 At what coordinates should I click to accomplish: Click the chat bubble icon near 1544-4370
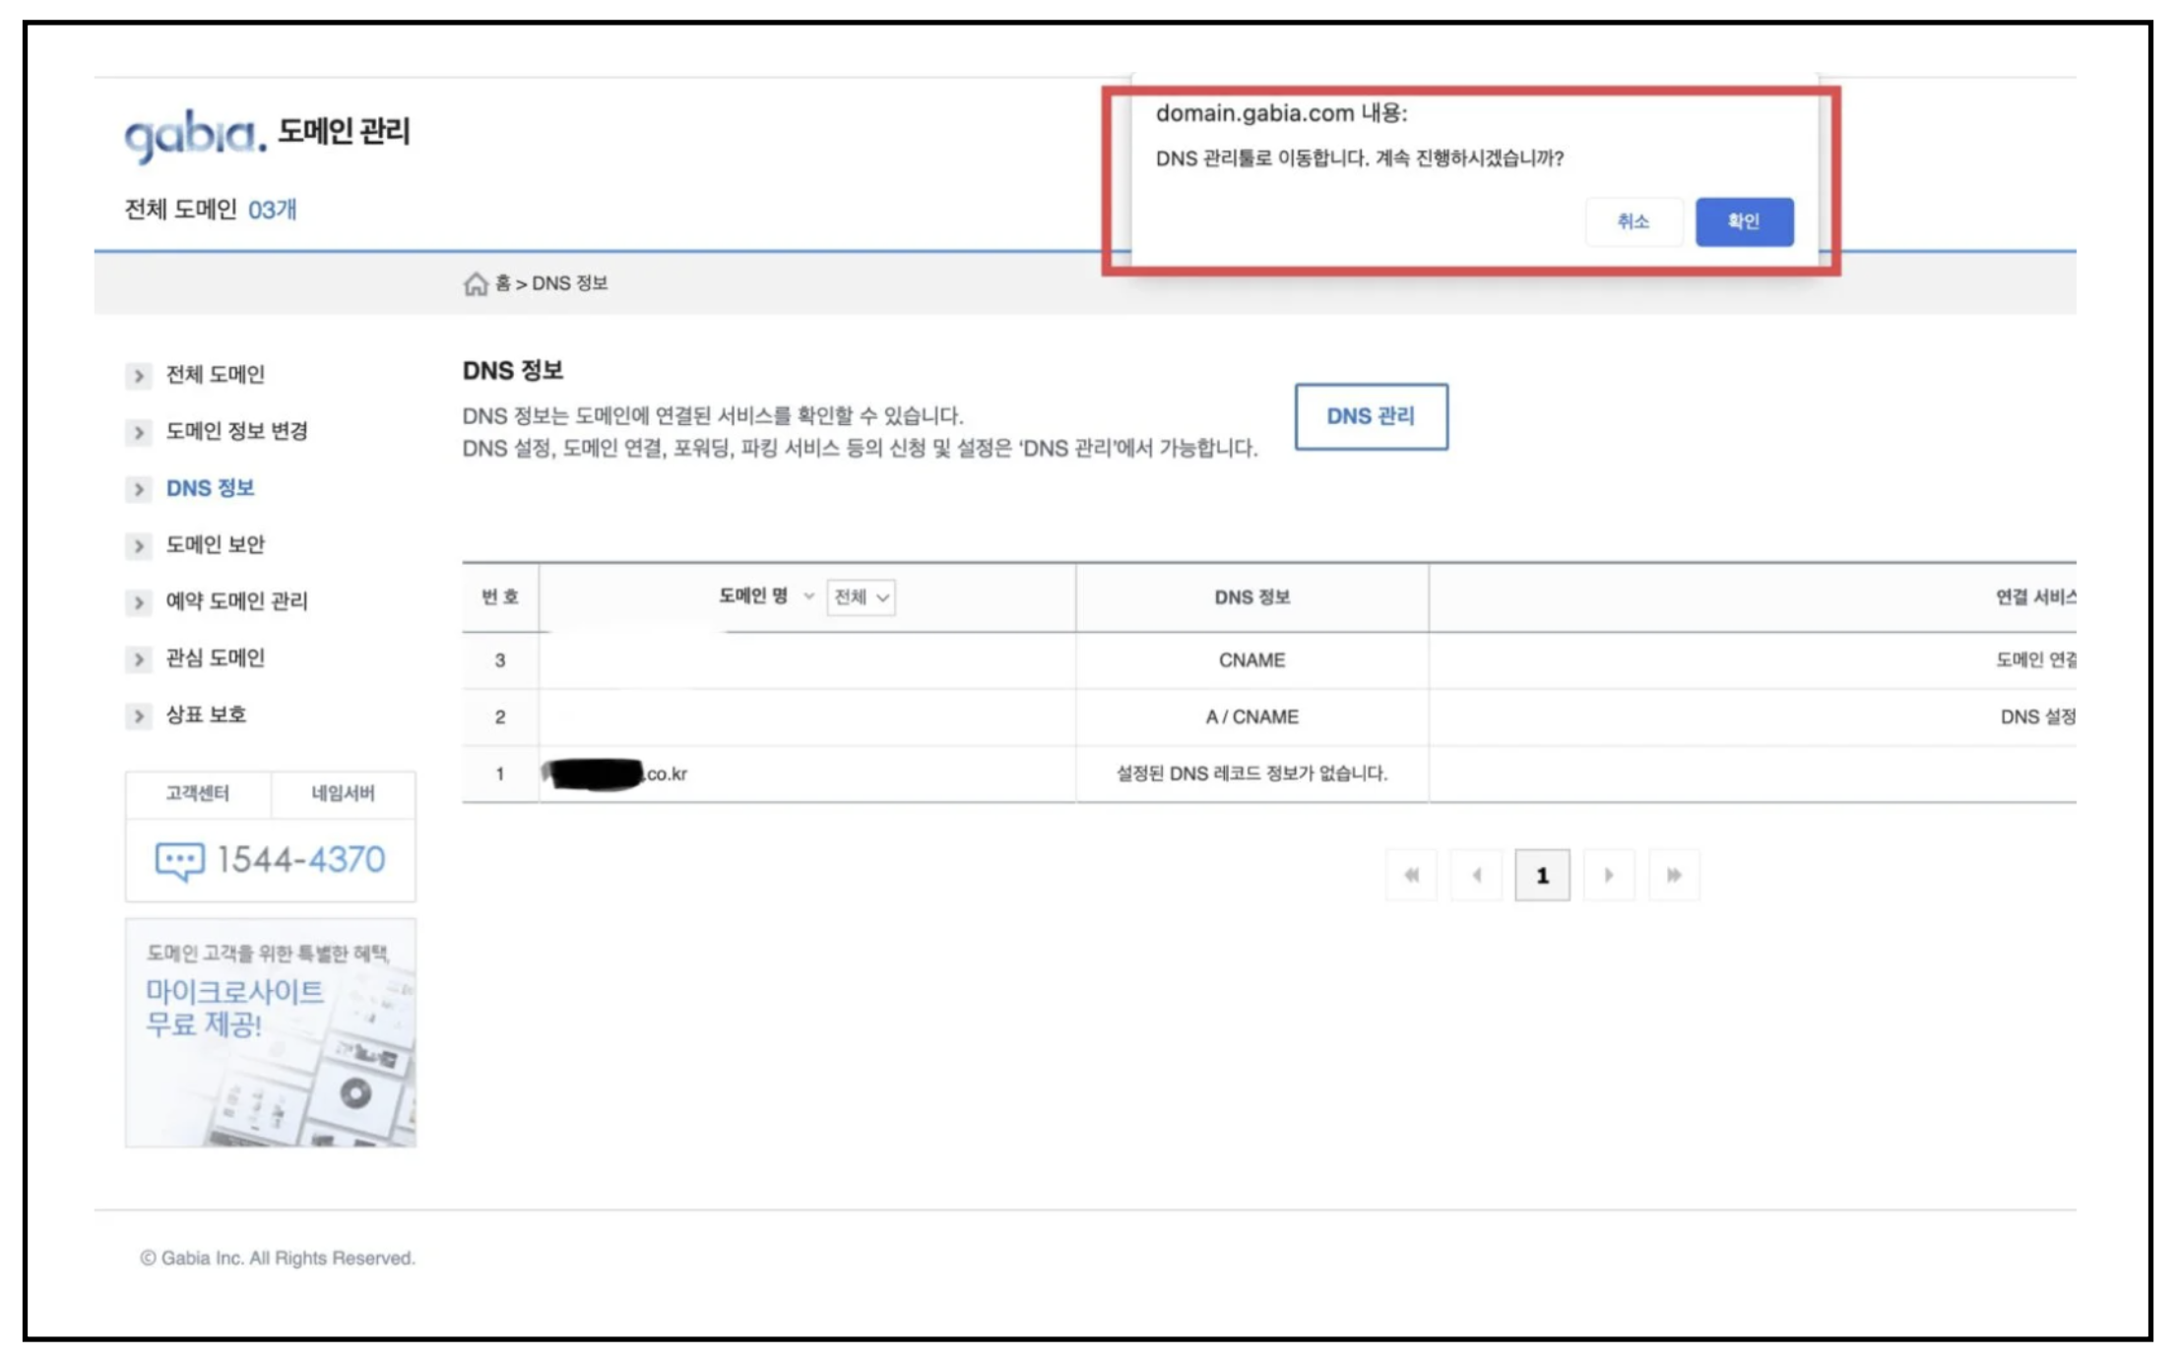pos(179,861)
